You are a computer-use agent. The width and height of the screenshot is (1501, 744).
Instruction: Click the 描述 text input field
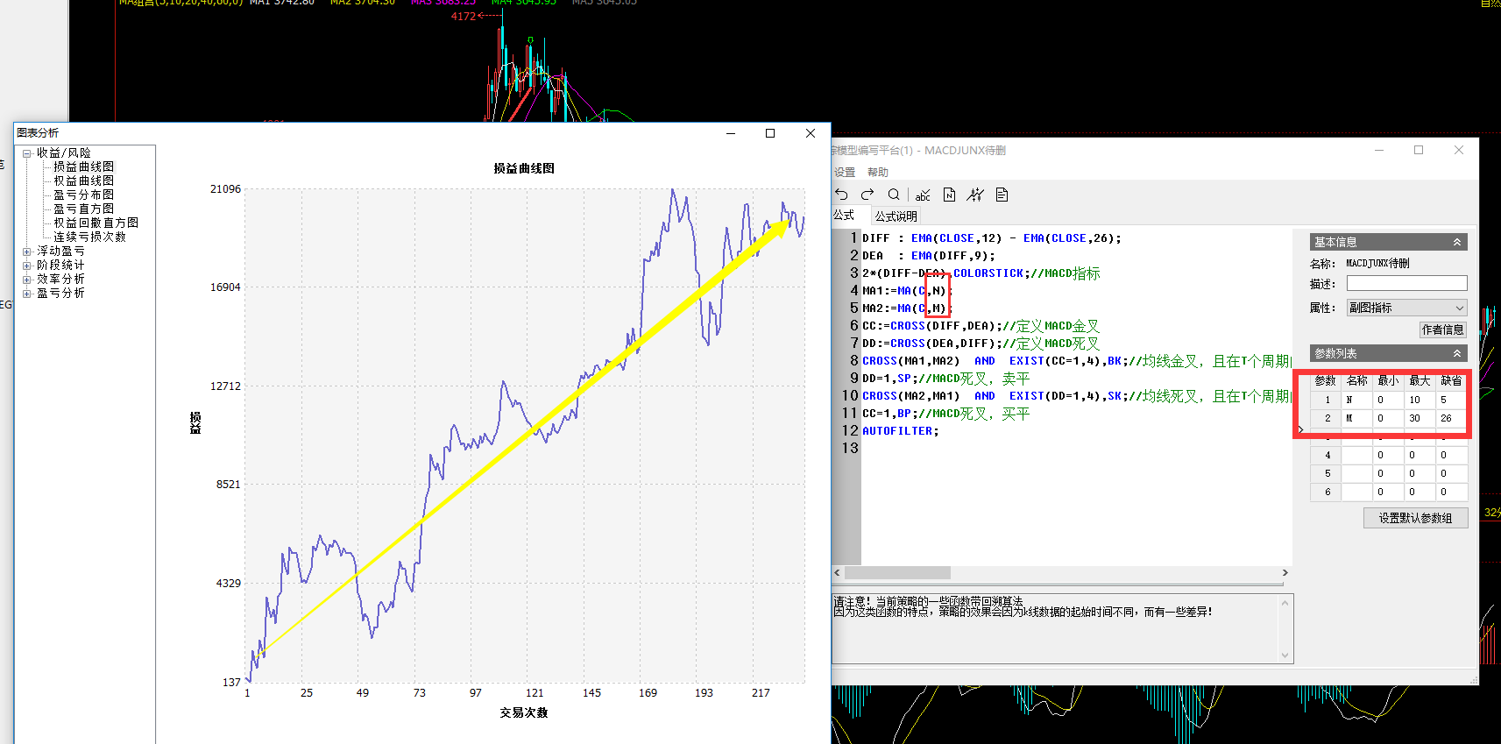(1406, 283)
